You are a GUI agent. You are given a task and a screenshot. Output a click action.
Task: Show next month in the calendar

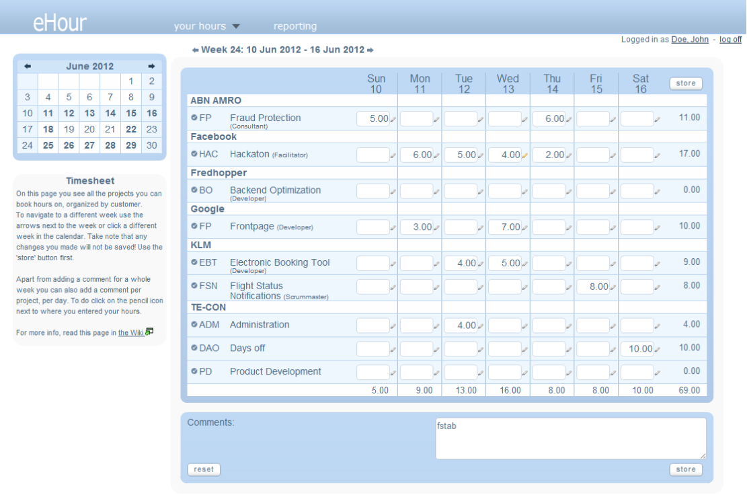coord(152,67)
